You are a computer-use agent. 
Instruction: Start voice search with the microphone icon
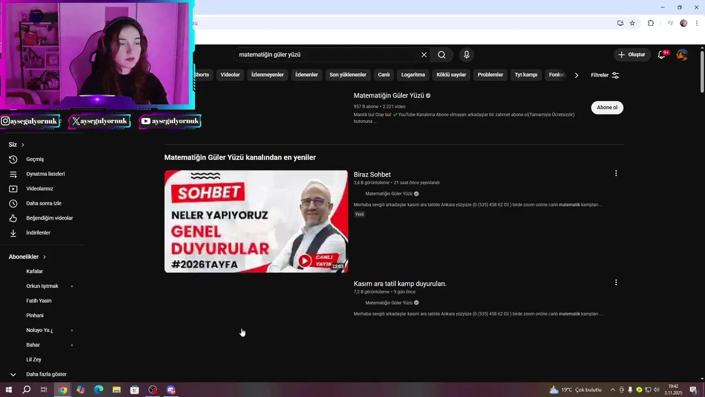(x=467, y=55)
